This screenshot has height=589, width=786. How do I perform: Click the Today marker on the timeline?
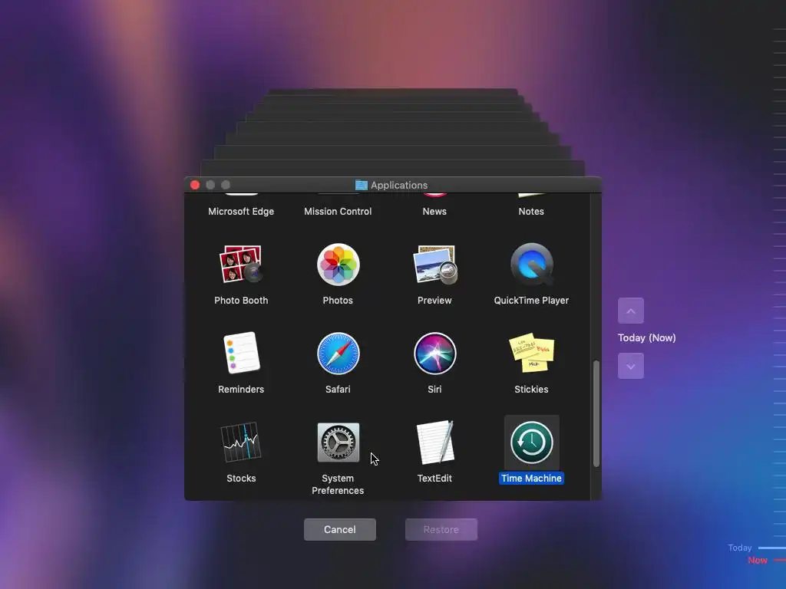click(x=740, y=548)
